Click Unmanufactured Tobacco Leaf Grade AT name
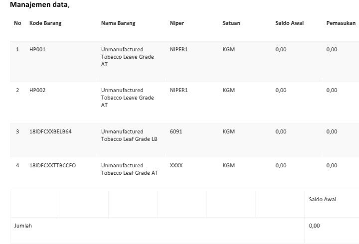 coord(129,169)
